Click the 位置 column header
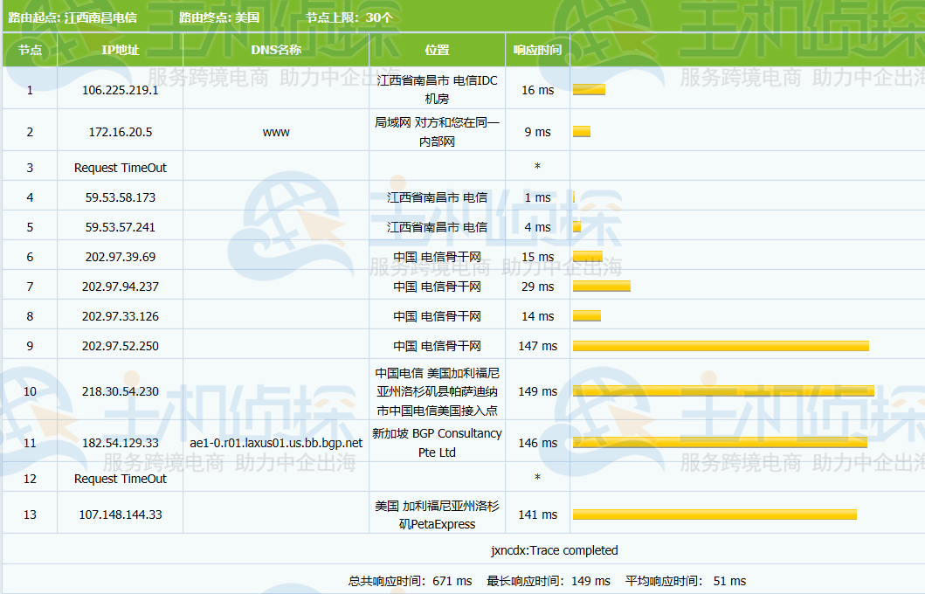The image size is (925, 594). coord(438,50)
